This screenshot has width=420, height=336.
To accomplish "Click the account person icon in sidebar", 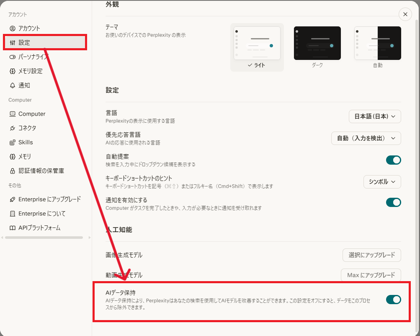I will click(12, 28).
